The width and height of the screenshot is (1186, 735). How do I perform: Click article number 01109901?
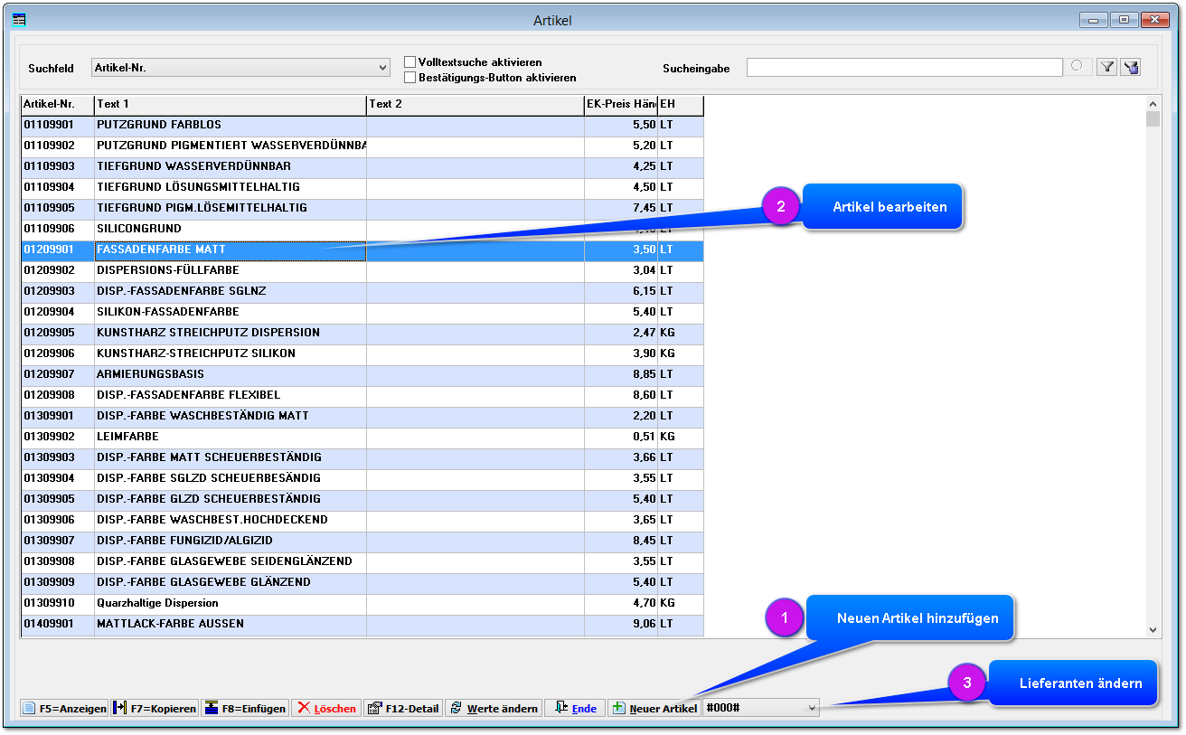tap(49, 125)
